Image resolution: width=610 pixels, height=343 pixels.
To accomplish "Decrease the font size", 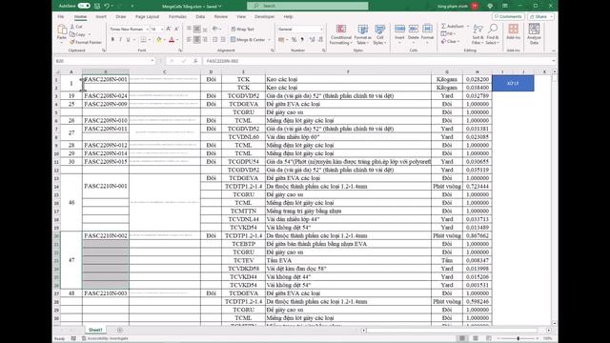I will click(176, 30).
